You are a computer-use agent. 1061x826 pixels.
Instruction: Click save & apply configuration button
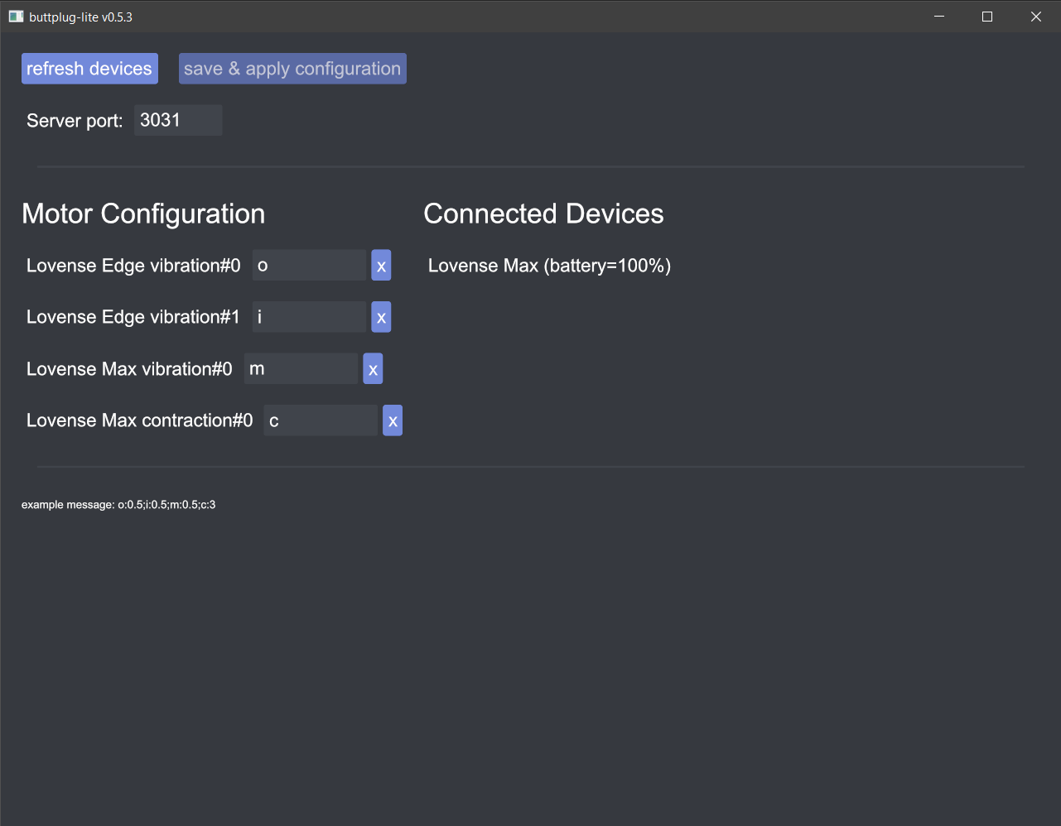pos(292,69)
